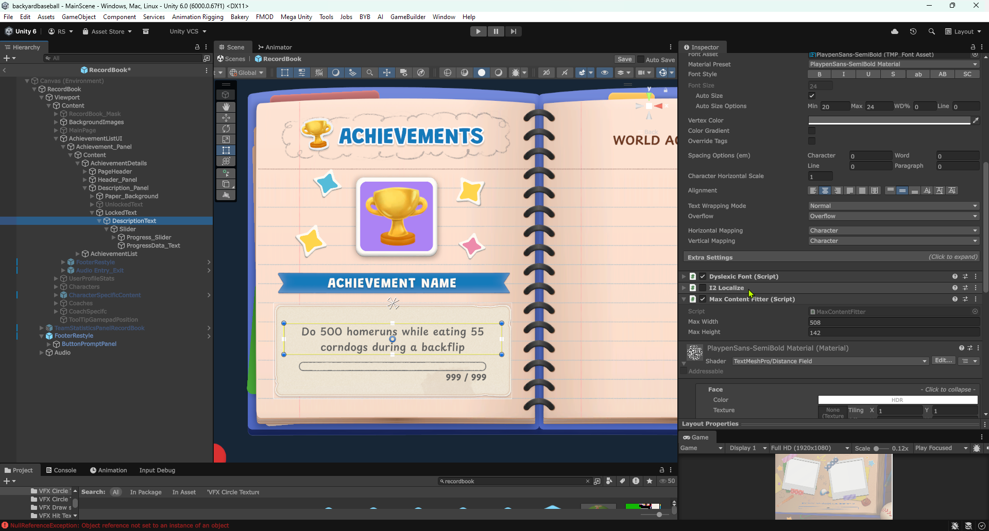The width and height of the screenshot is (989, 531).
Task: Open the Undo History icon
Action: 913,31
